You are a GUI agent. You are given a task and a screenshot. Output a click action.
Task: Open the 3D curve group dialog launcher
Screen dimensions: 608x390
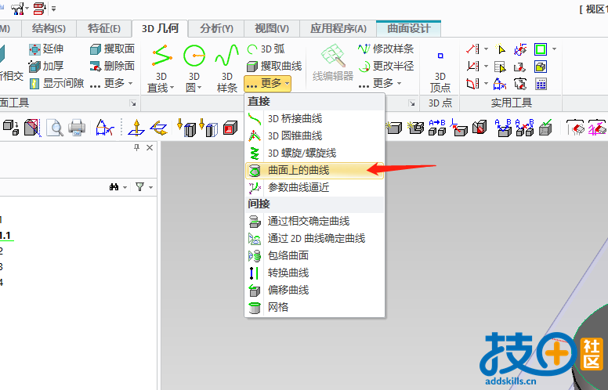[412, 103]
